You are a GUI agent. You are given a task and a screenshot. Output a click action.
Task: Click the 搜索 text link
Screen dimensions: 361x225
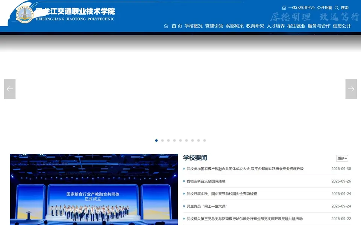point(345,7)
